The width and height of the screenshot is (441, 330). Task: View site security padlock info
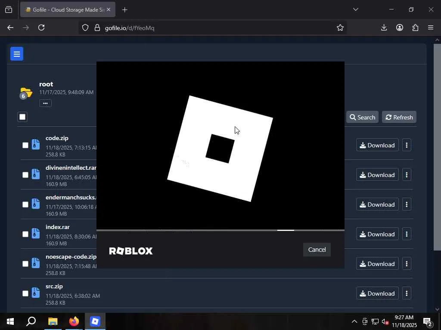pyautogui.click(x=97, y=27)
